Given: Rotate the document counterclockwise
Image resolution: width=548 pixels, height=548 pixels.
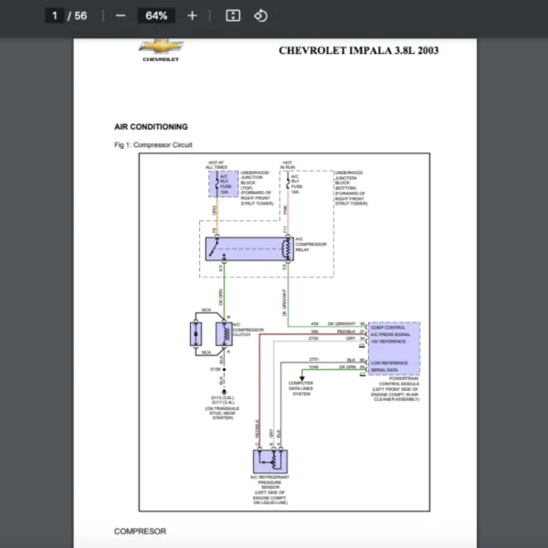Looking at the screenshot, I should coord(260,16).
